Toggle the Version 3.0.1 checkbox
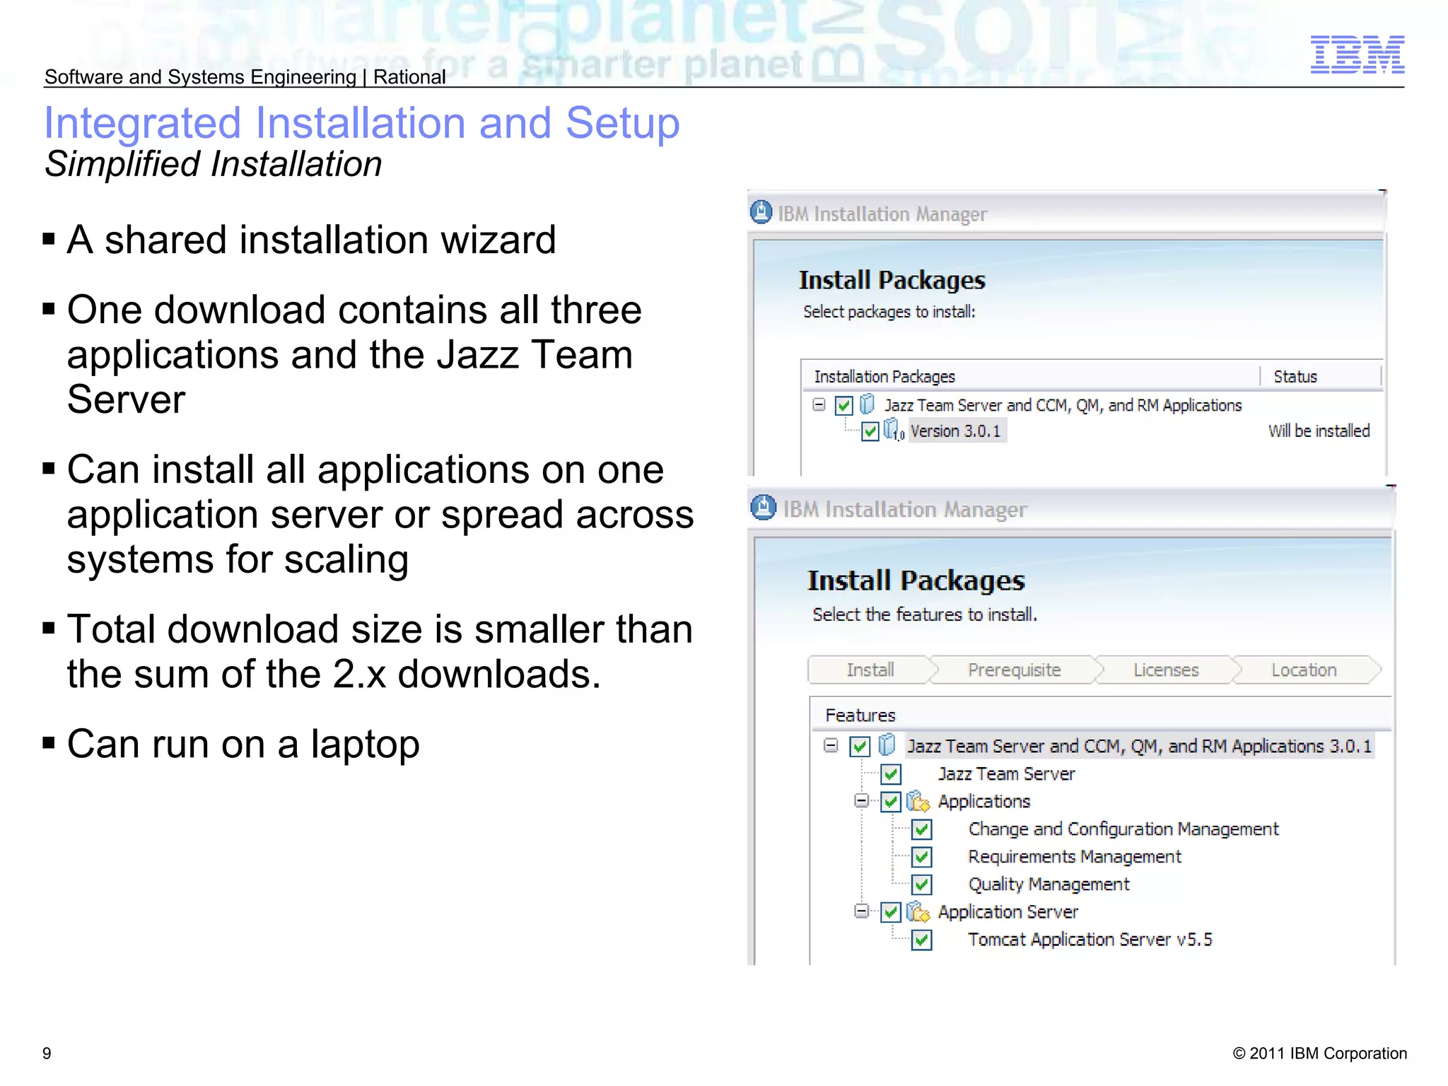This screenshot has height=1086, width=1448. pos(870,431)
